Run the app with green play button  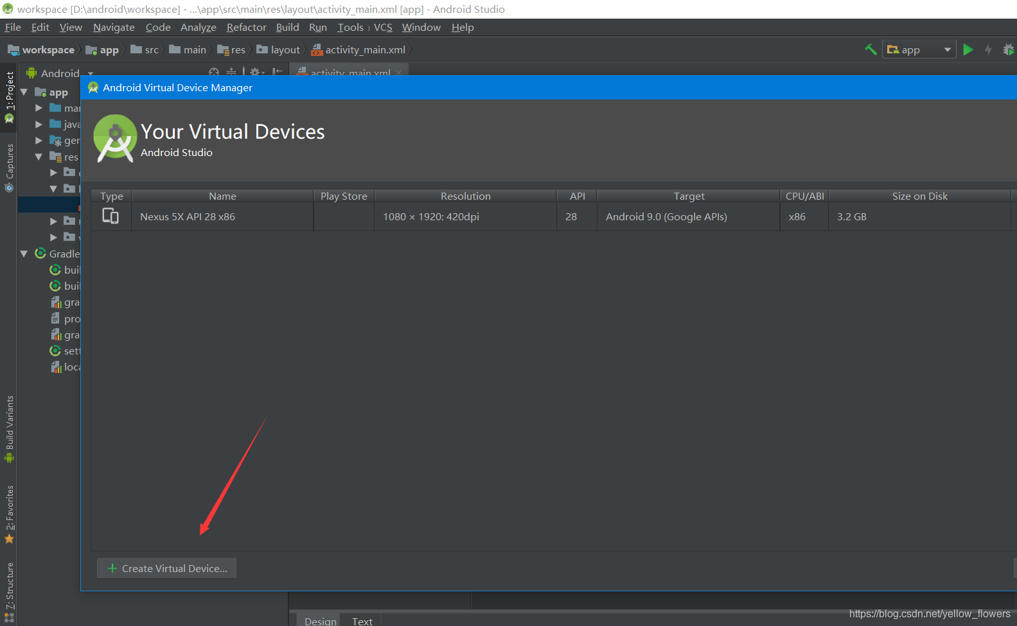[x=968, y=49]
